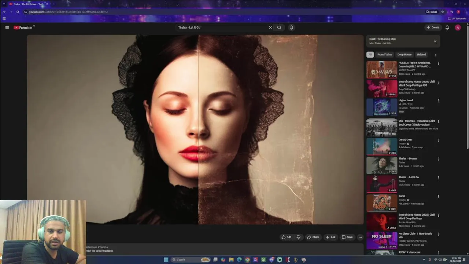469x264 pixels.
Task: Open the account avatar menu
Action: coord(458,27)
